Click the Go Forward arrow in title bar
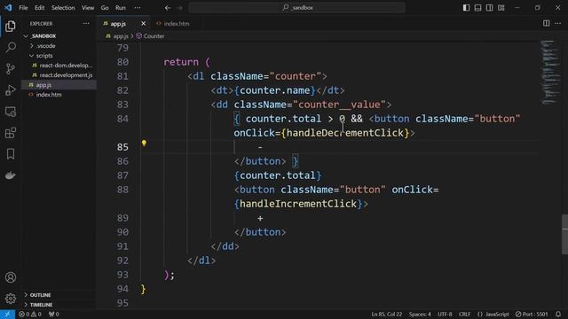 (x=179, y=8)
